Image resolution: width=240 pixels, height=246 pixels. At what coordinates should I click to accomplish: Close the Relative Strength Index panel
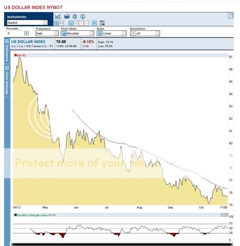coord(226,215)
